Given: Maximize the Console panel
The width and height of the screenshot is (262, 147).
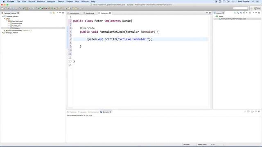Looking at the screenshot, I should [259, 111].
